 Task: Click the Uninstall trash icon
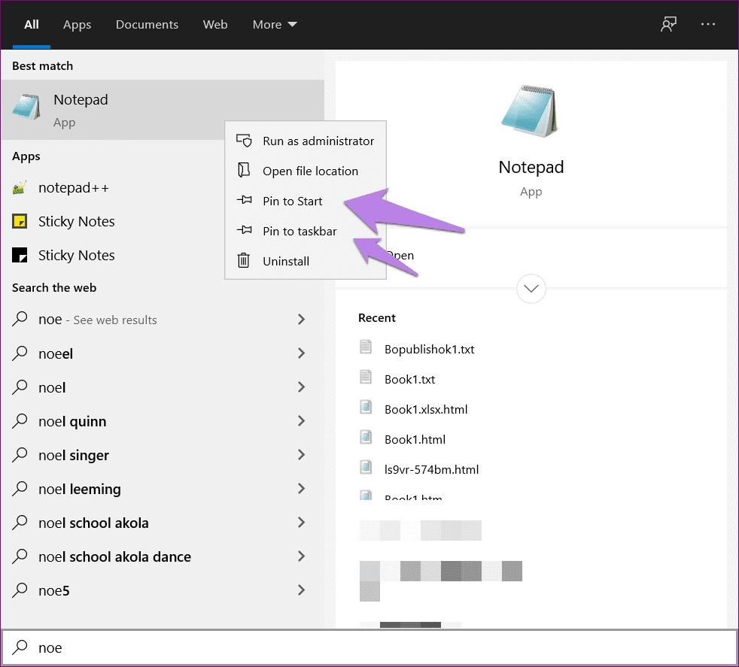click(x=245, y=261)
